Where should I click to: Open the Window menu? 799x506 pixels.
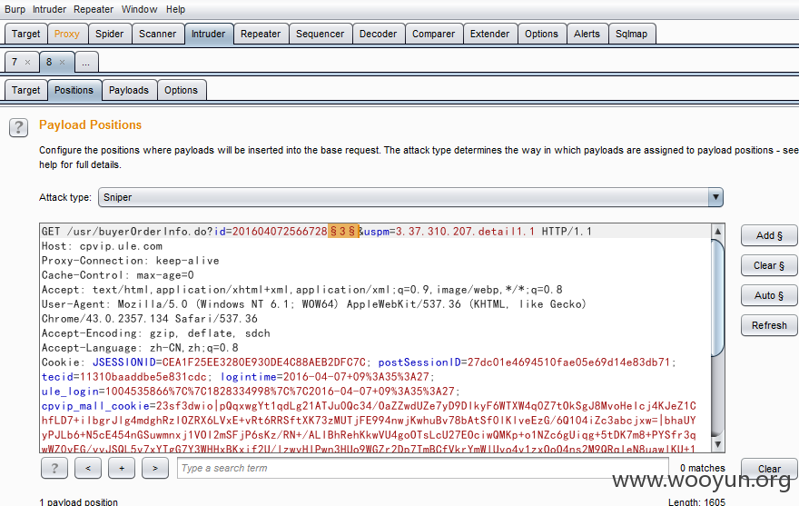click(139, 9)
